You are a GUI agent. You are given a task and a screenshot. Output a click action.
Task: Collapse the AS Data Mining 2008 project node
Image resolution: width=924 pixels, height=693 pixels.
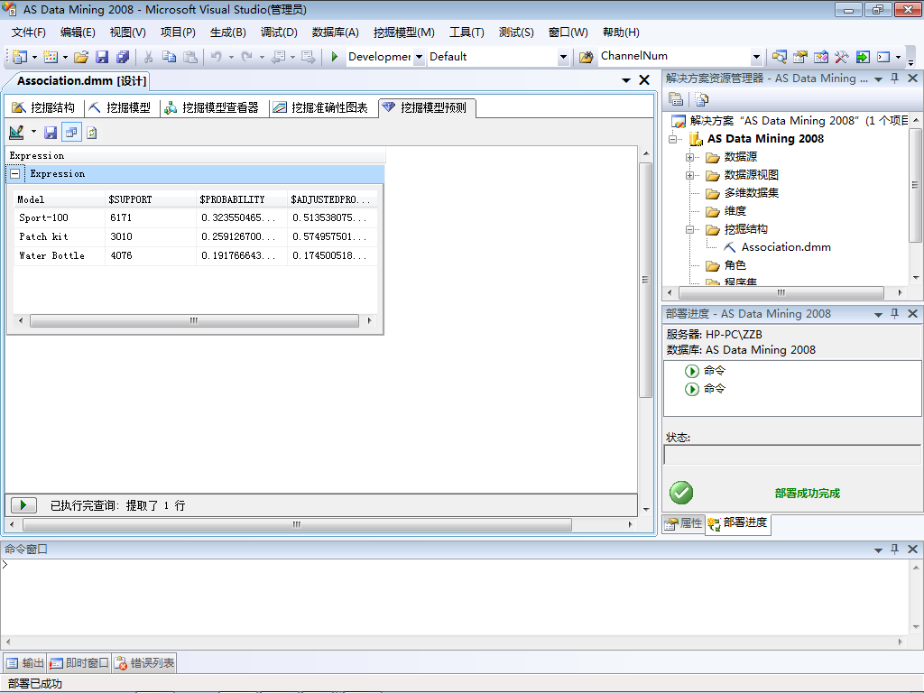tap(672, 139)
